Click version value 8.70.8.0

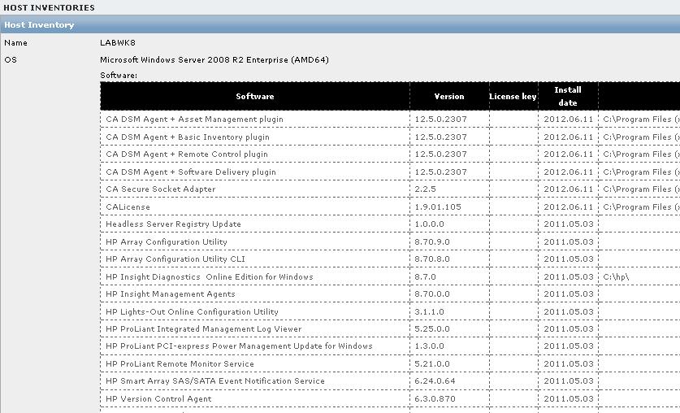432,259
